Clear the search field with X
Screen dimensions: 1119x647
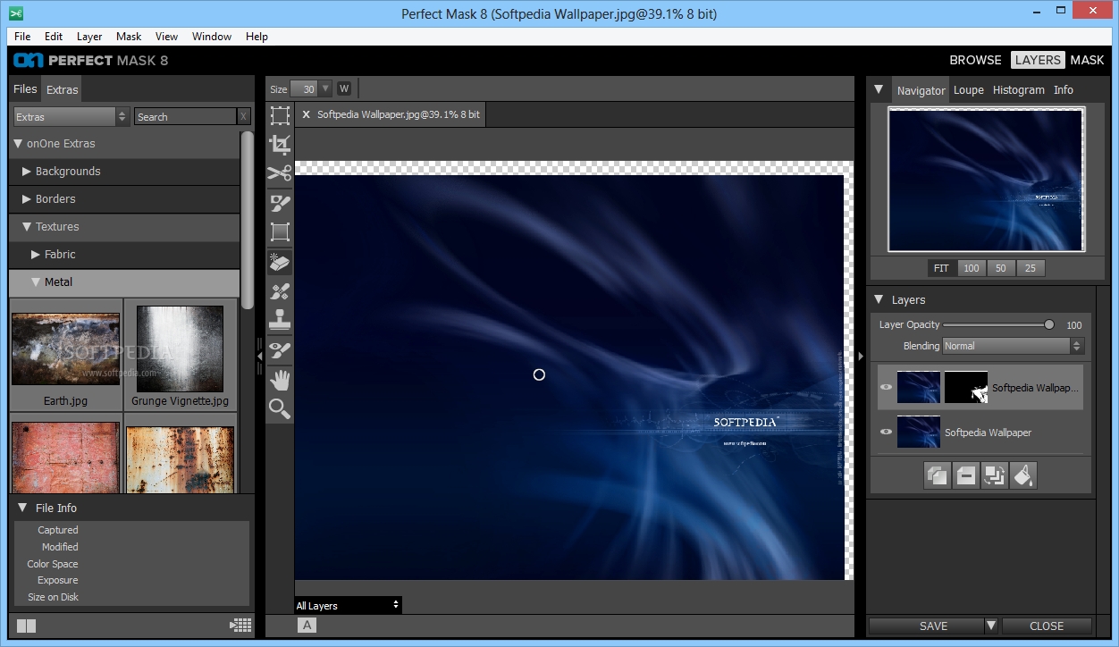[x=243, y=116]
